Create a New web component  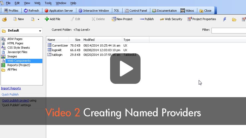(x=18, y=19)
